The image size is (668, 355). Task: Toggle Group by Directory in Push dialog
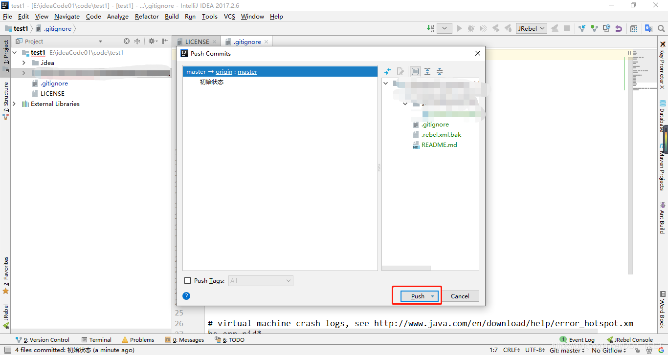(x=415, y=71)
